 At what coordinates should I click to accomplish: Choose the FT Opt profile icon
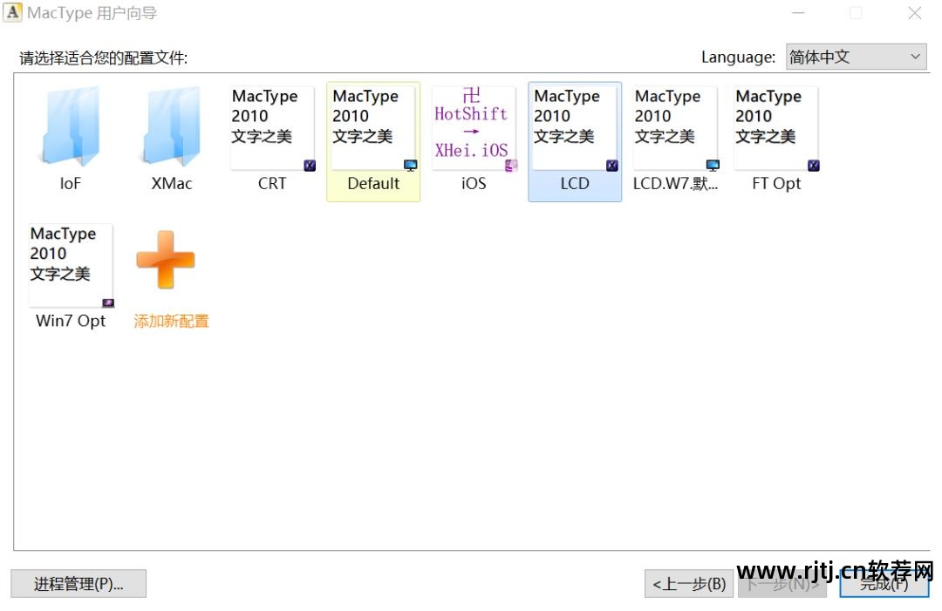[x=777, y=128]
